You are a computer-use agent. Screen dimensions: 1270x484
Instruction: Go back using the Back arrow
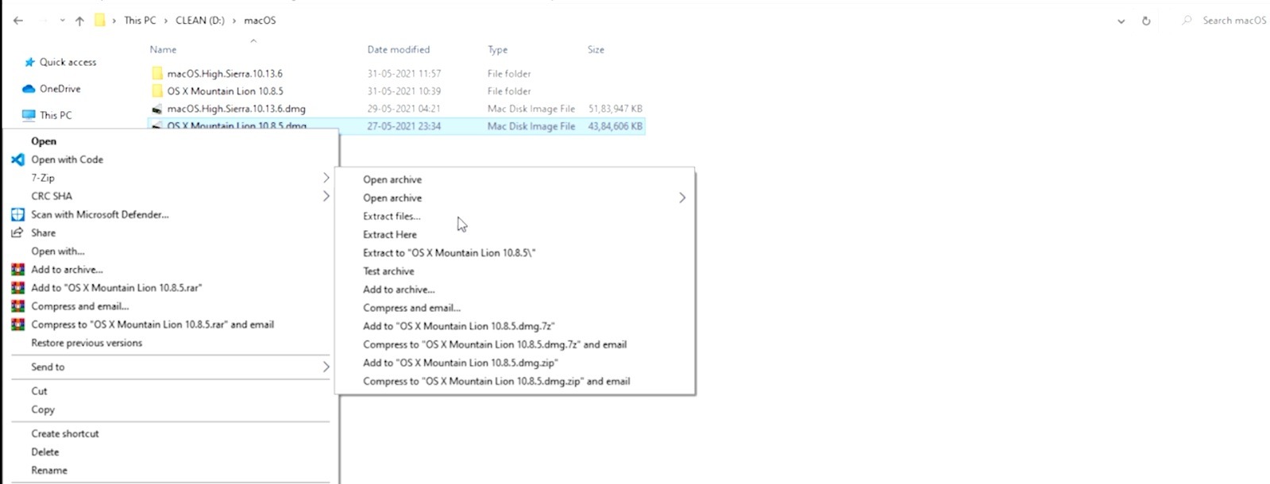(18, 21)
